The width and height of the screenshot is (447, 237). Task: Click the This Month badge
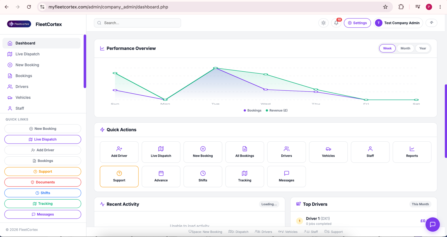click(420, 204)
